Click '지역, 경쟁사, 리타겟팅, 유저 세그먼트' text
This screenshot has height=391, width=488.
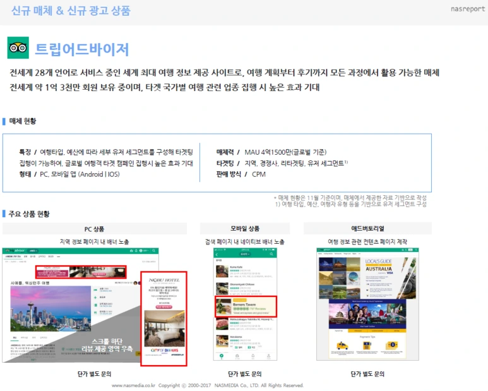tap(294, 163)
